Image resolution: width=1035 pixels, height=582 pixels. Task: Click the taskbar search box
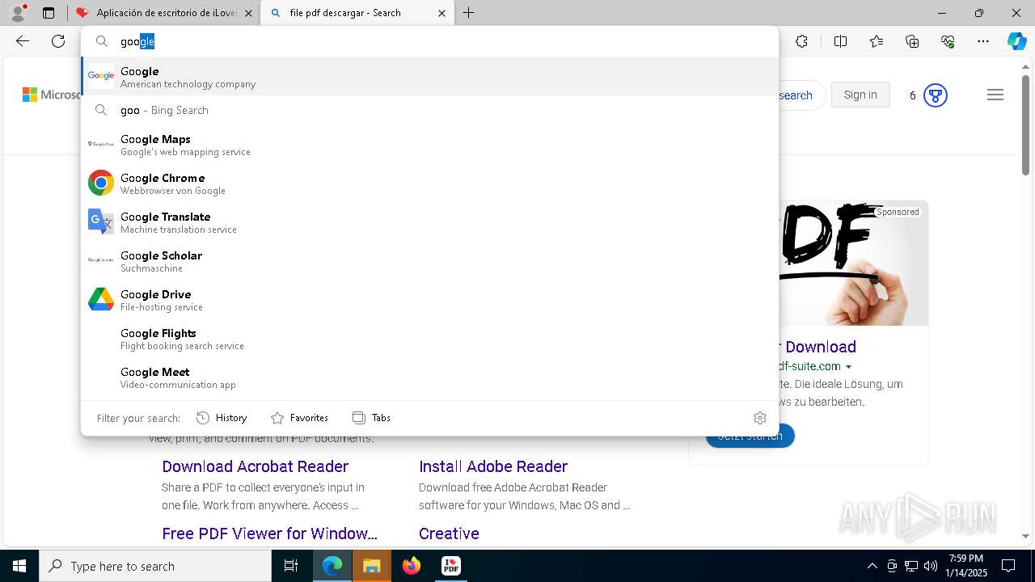click(155, 566)
